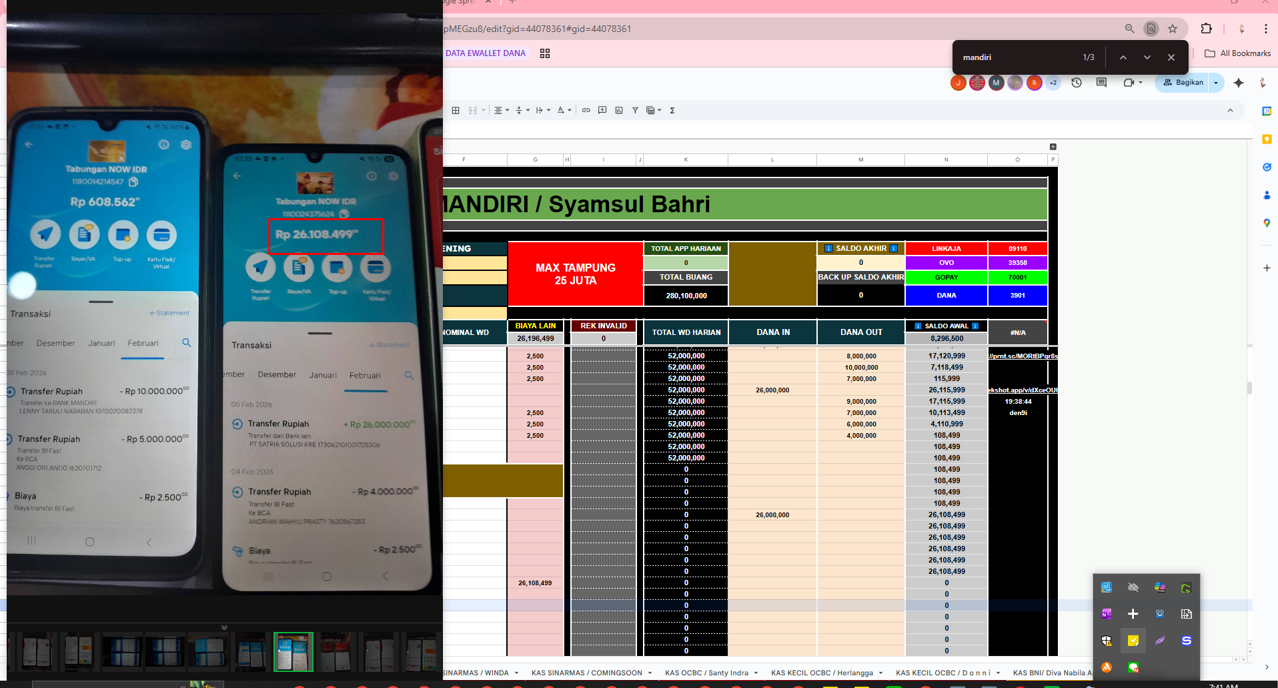Select the DANA blue cell
The width and height of the screenshot is (1278, 688).
click(x=946, y=295)
